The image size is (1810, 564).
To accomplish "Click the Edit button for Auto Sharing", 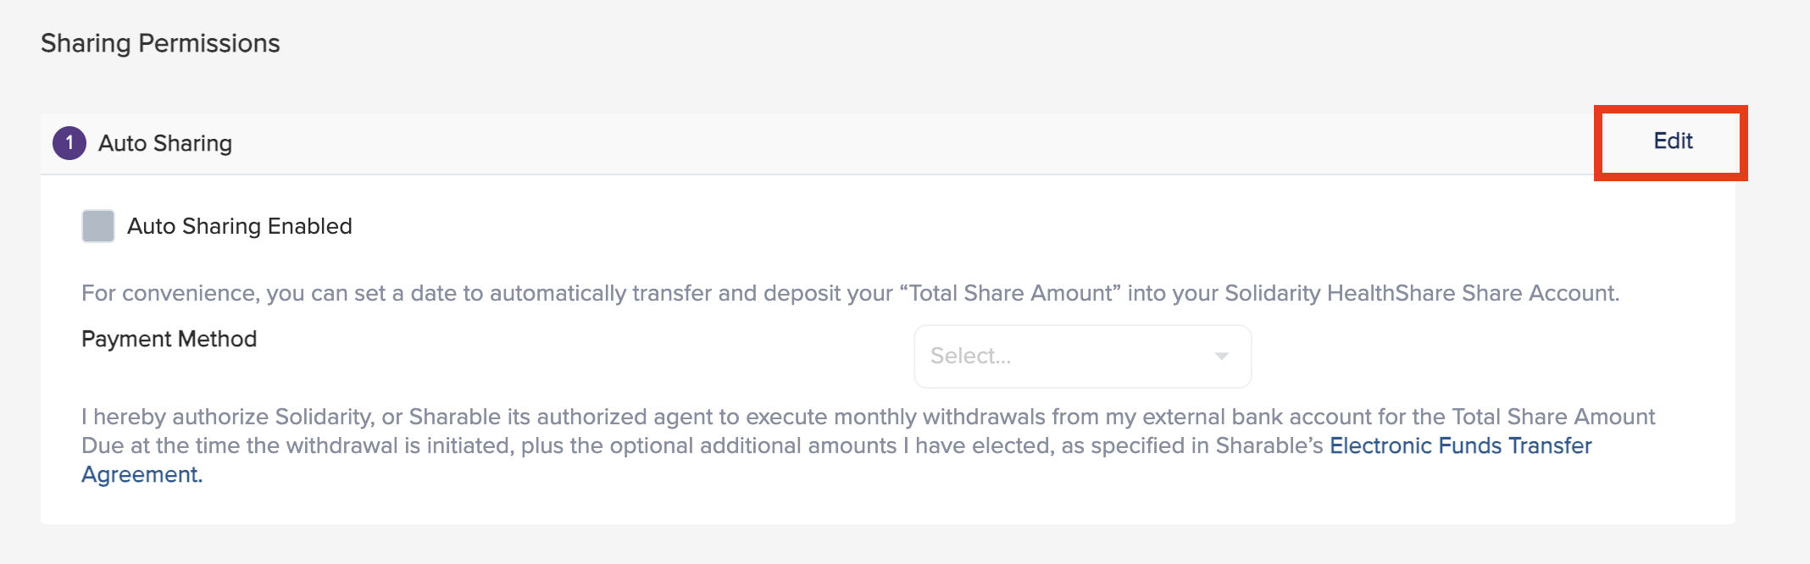I will (1673, 141).
